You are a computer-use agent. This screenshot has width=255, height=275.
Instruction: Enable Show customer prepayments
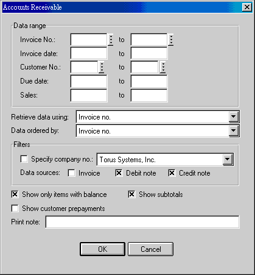pyautogui.click(x=15, y=209)
